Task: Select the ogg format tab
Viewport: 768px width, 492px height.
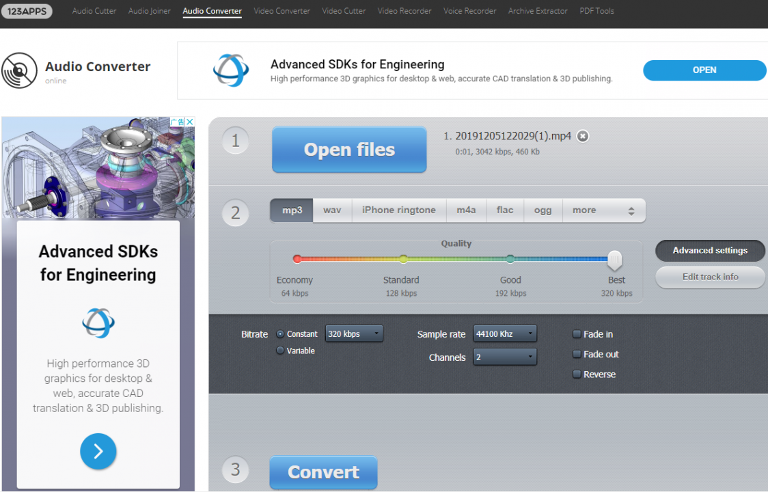Action: [543, 210]
